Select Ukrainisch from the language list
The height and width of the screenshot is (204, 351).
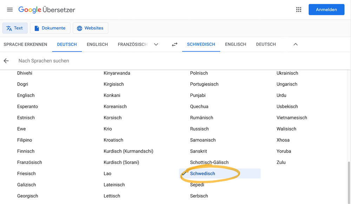[x=287, y=73]
